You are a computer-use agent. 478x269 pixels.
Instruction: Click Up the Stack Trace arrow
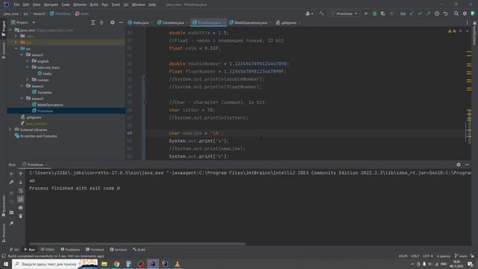tap(21, 173)
